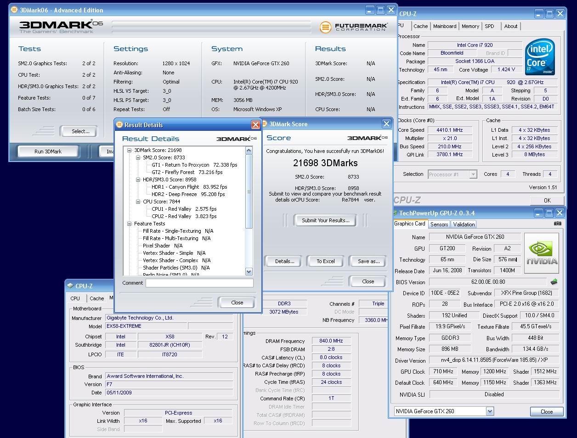Open the Cache tab in top CPU-Z
Image resolution: width=577 pixels, height=438 pixels.
(x=420, y=26)
